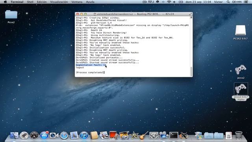Open Spotlight search magnifier
This screenshot has width=252, height=142.
point(228,2)
